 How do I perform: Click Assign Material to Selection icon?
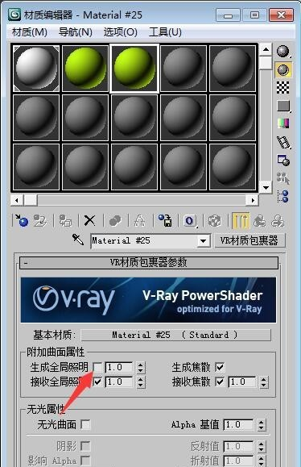coord(65,221)
